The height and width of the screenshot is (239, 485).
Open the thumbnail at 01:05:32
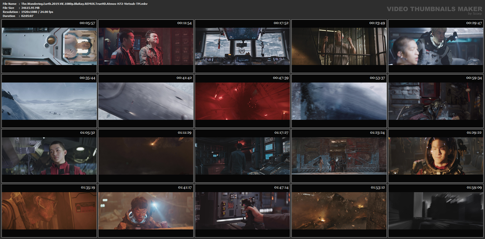pyautogui.click(x=49, y=156)
